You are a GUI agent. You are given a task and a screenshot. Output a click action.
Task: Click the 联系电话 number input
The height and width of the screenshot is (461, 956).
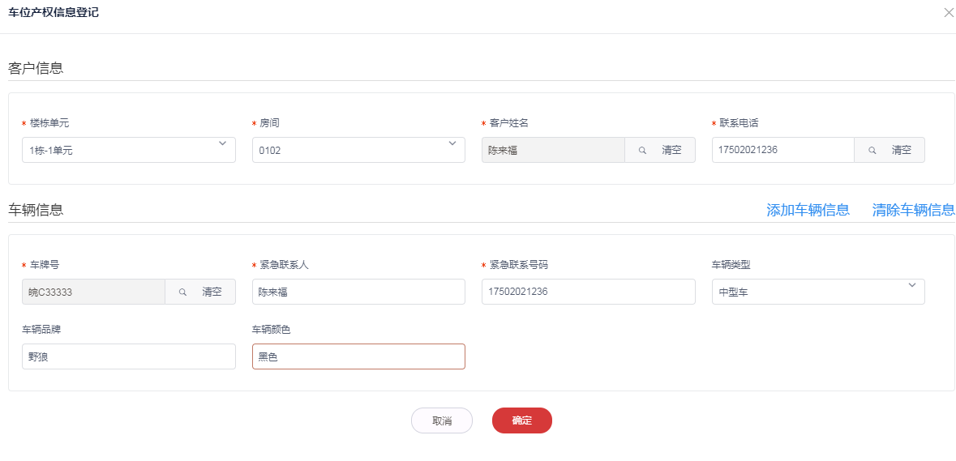point(782,150)
